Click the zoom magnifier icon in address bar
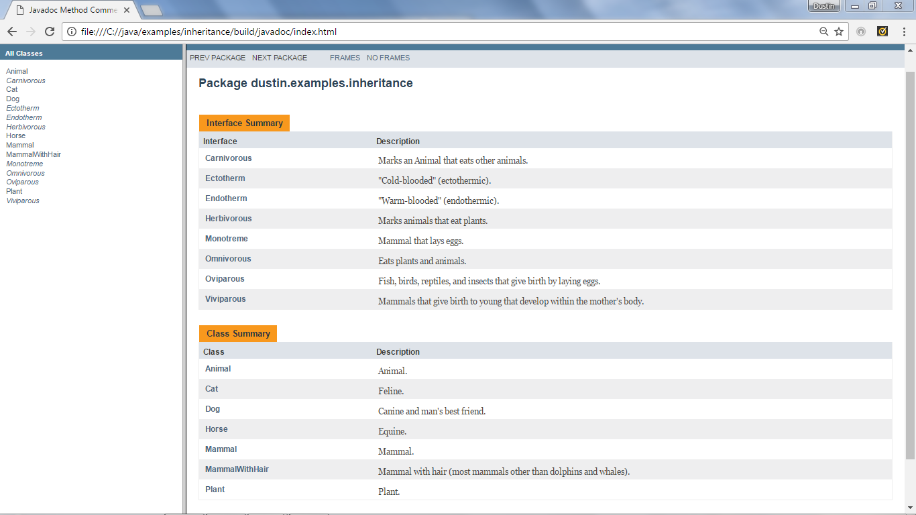916x515 pixels. point(824,31)
